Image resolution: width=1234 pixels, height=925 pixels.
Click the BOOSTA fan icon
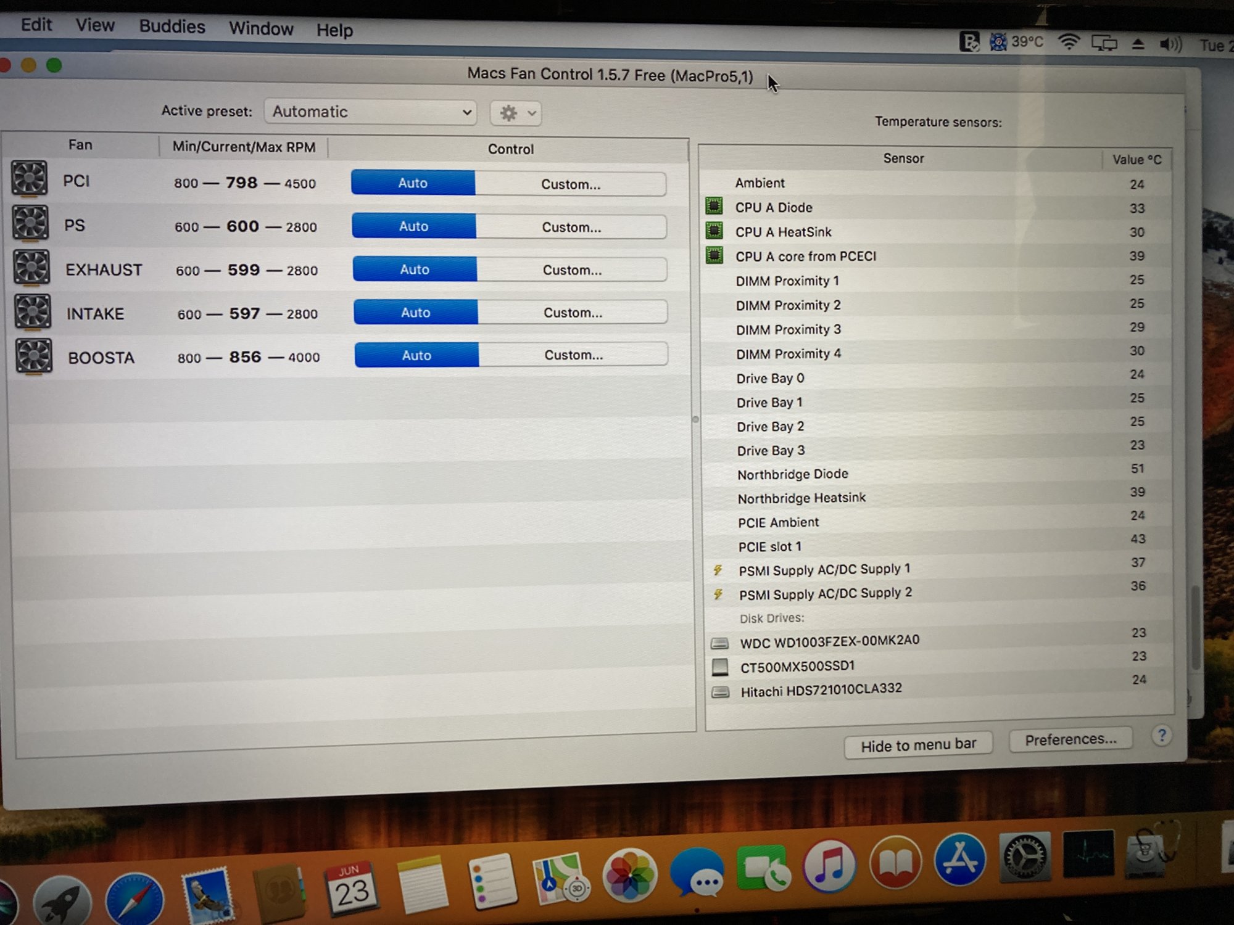[35, 356]
